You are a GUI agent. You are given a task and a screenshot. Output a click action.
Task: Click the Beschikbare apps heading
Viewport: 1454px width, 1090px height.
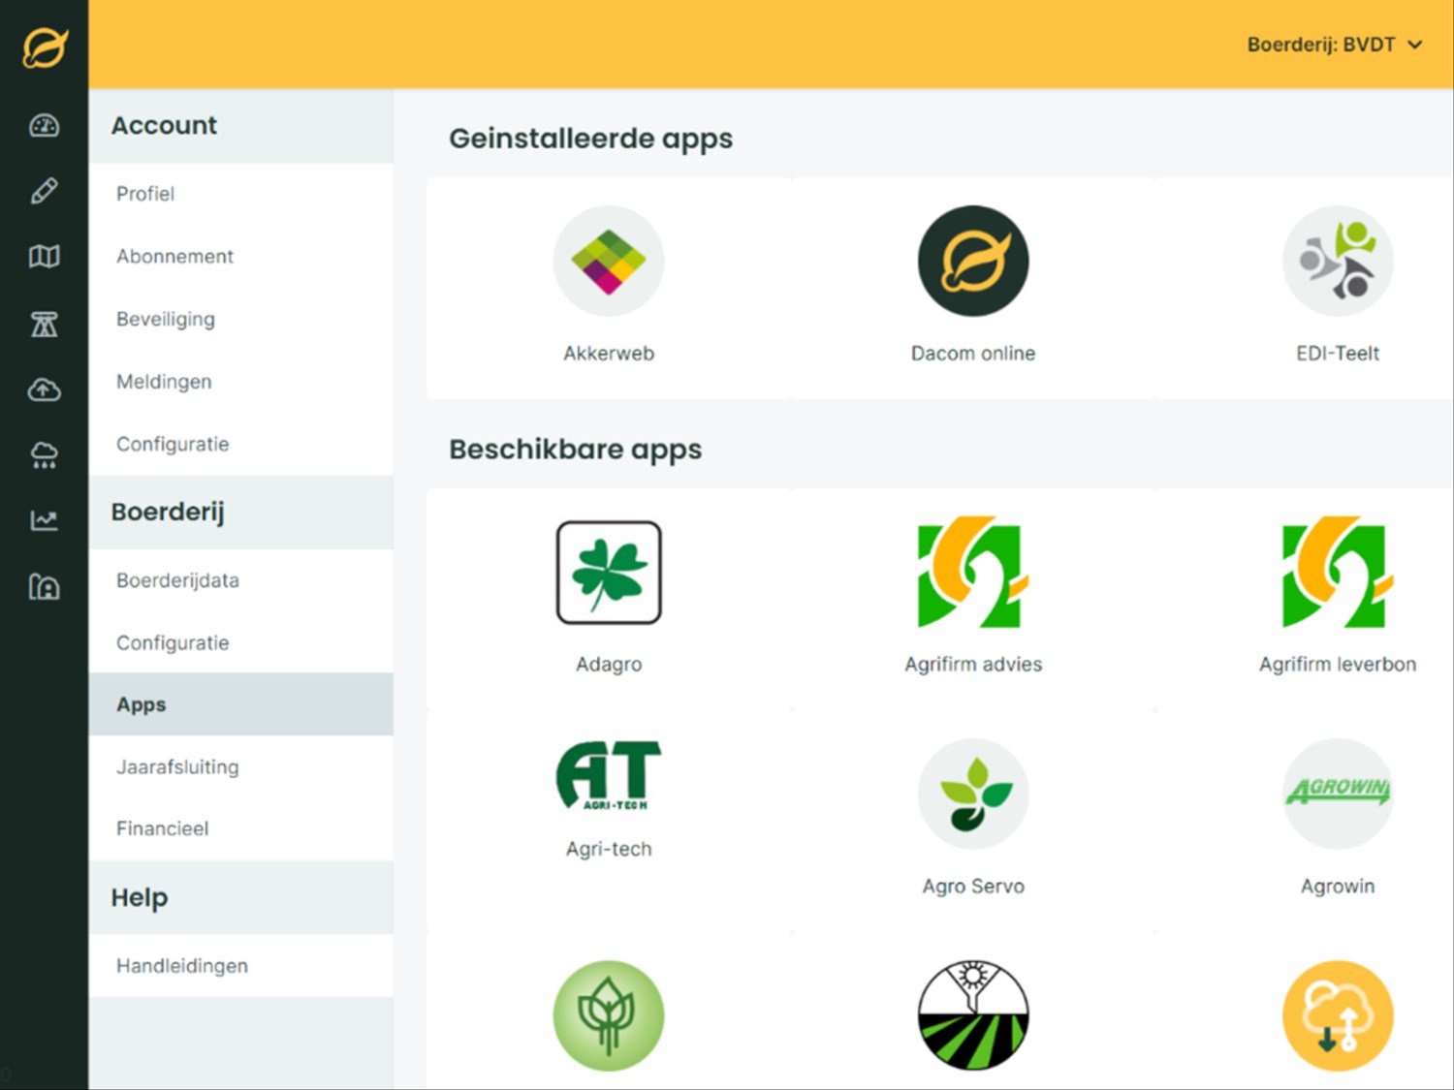[575, 451]
